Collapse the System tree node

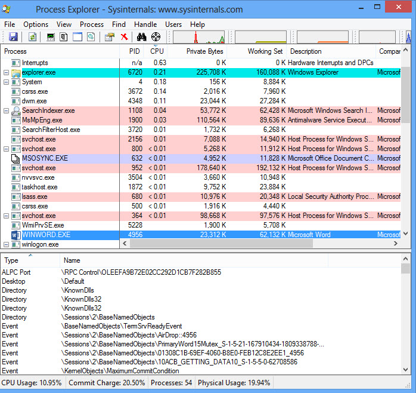6,82
